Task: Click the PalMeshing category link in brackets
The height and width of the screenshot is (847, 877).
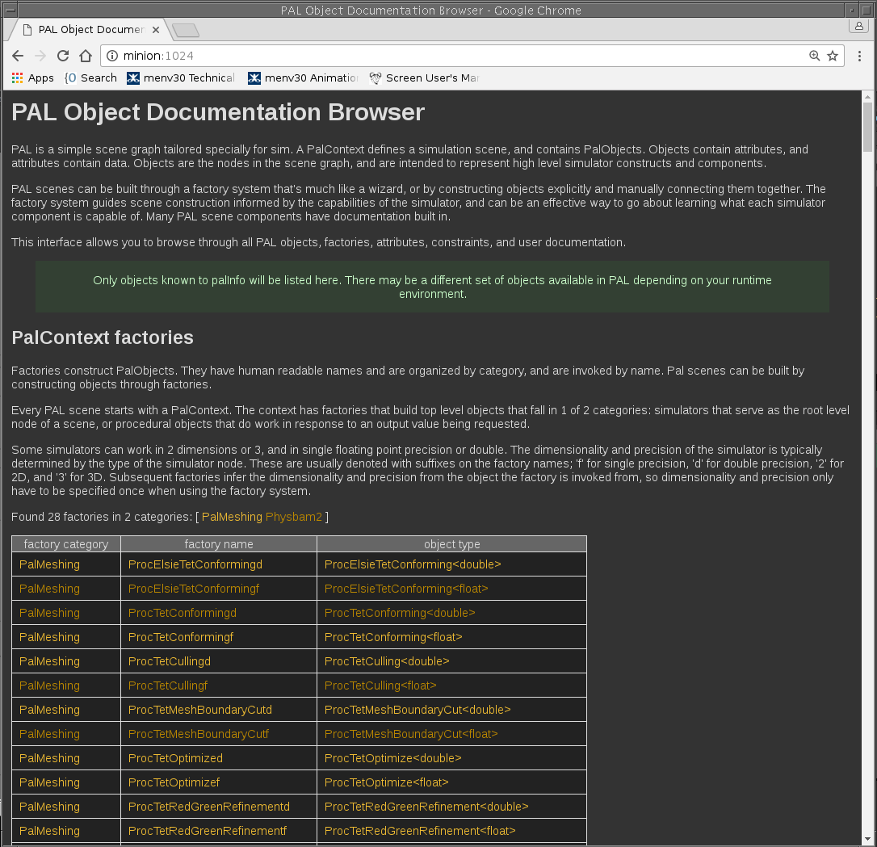Action: (232, 517)
